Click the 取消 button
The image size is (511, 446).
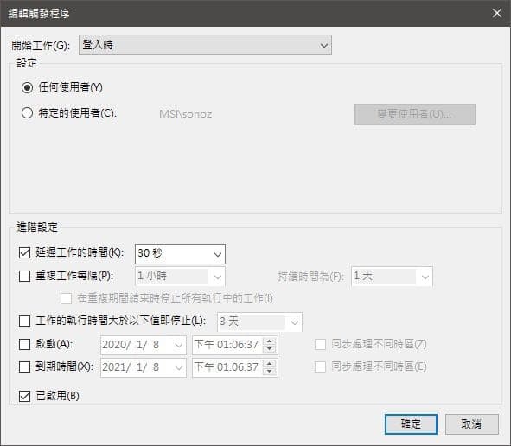coord(472,424)
